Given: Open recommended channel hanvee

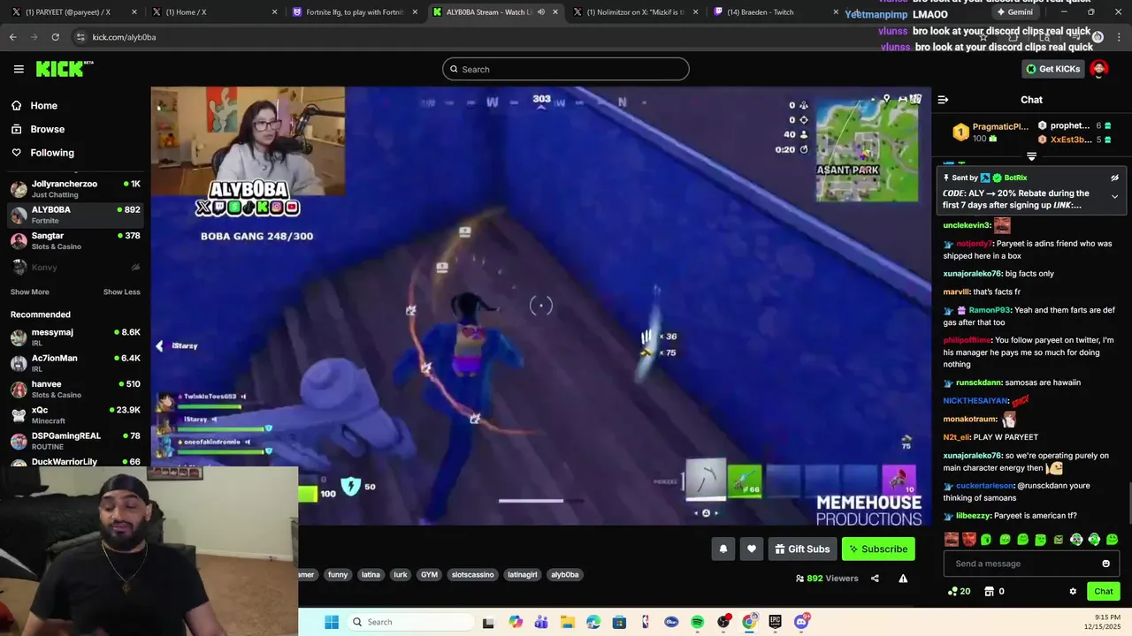Looking at the screenshot, I should 75,389.
